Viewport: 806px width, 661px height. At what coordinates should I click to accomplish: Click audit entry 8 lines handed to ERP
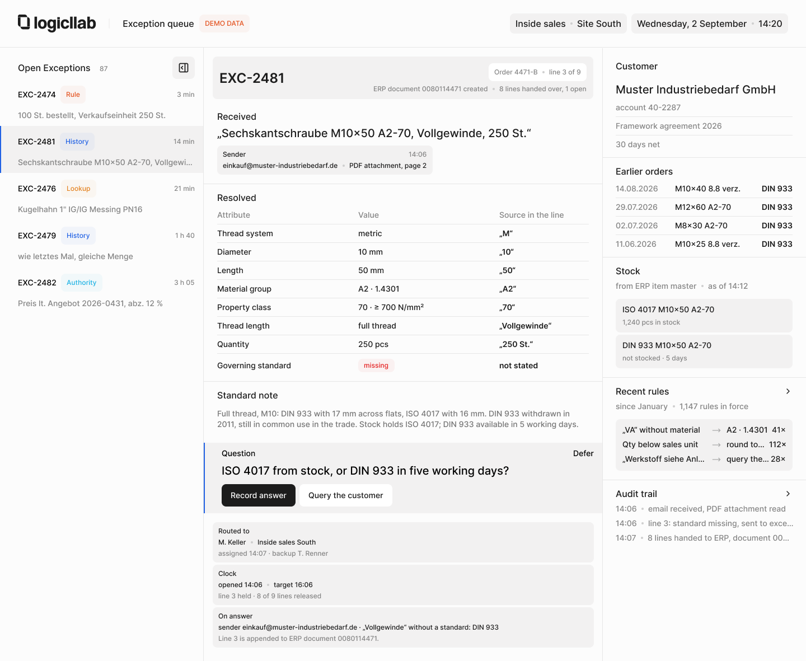pos(704,538)
